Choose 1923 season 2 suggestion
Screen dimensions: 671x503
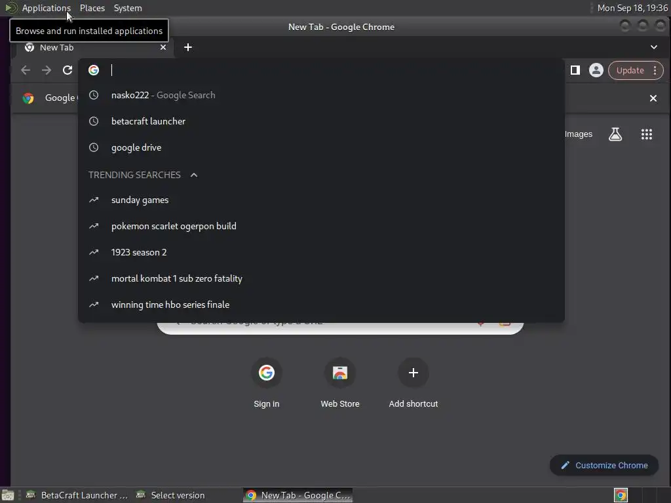tap(321, 252)
